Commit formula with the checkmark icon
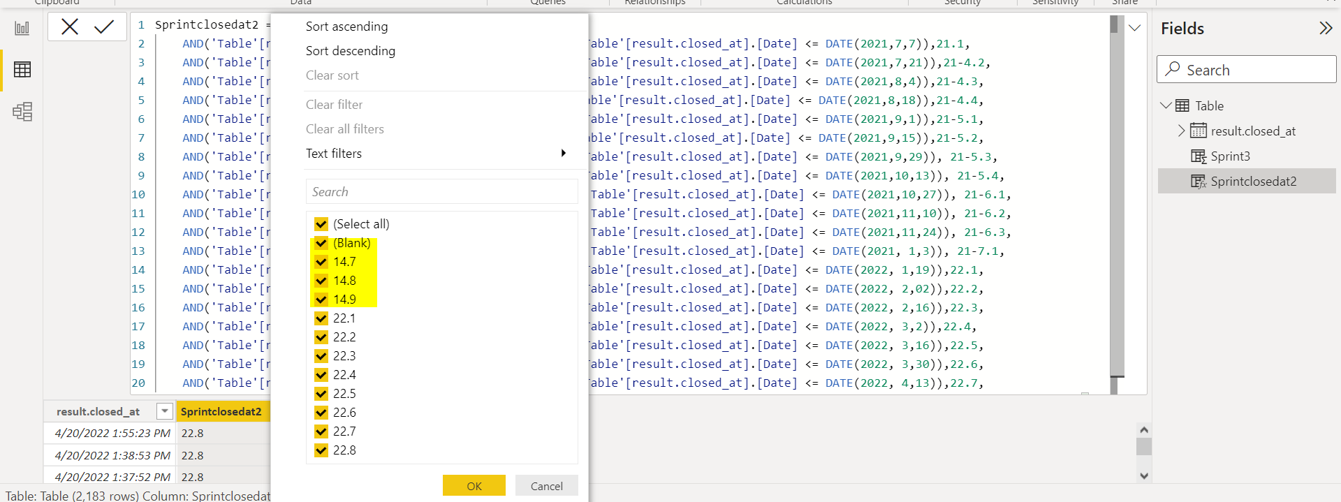The height and width of the screenshot is (502, 1341). (x=104, y=27)
